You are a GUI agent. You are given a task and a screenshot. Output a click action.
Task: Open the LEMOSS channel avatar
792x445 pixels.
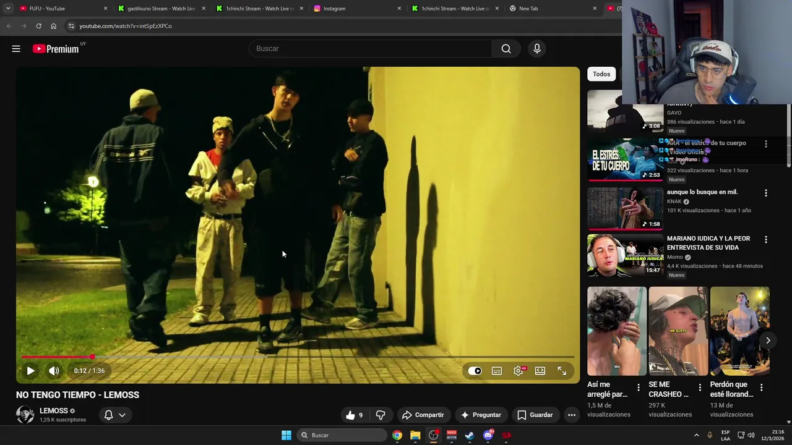pos(25,415)
